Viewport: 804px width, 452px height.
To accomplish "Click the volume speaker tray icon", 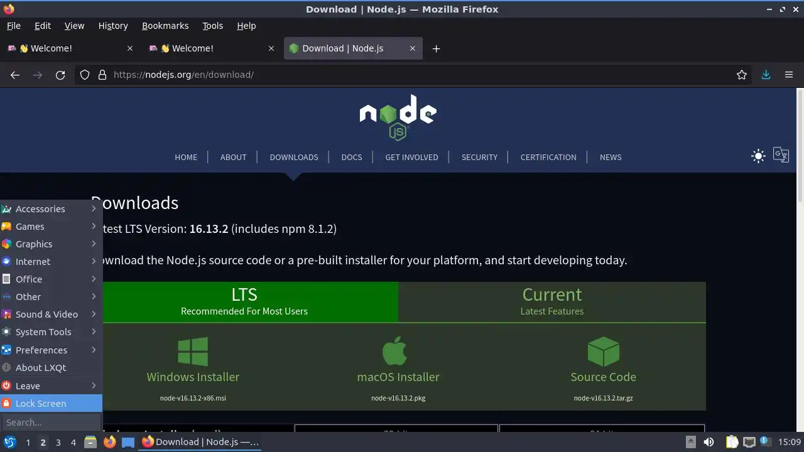I will (709, 442).
